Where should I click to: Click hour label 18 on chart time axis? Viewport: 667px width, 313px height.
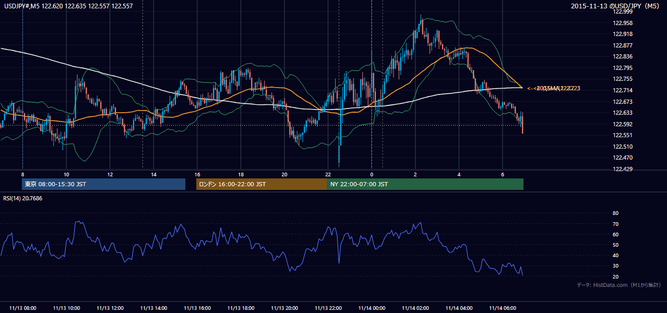(x=241, y=174)
